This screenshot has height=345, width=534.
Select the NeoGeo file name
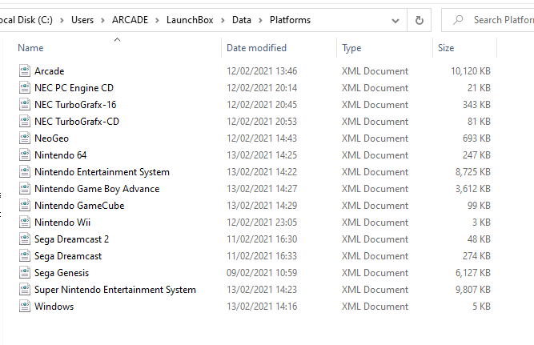click(x=51, y=138)
